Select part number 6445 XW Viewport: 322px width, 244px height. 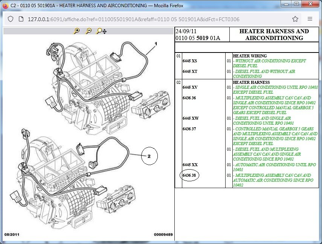click(x=191, y=118)
